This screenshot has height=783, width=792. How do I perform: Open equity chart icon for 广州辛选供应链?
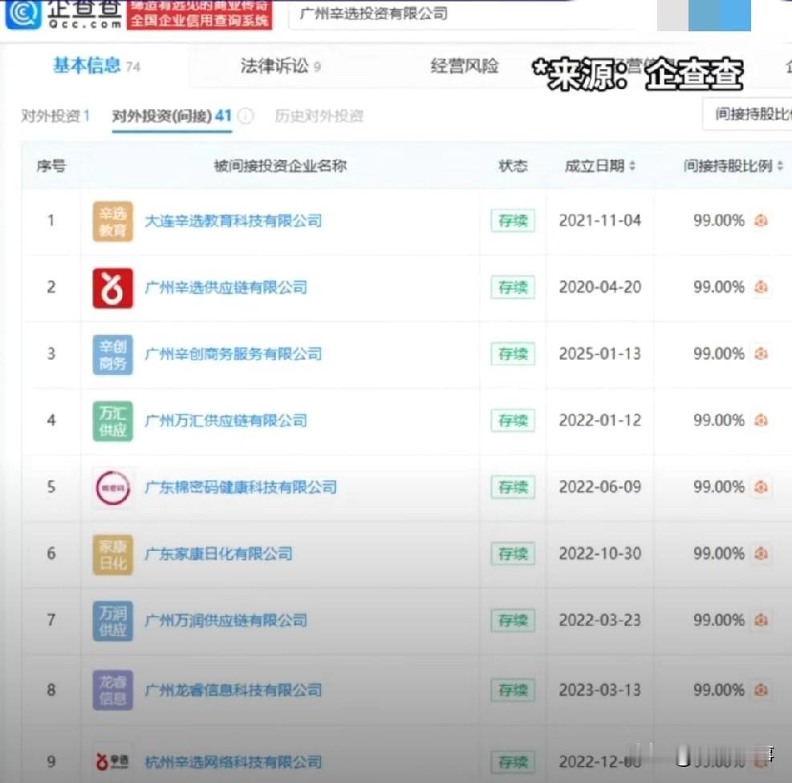click(x=762, y=288)
